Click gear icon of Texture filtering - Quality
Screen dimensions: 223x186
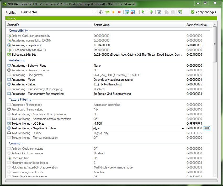click(9, 133)
